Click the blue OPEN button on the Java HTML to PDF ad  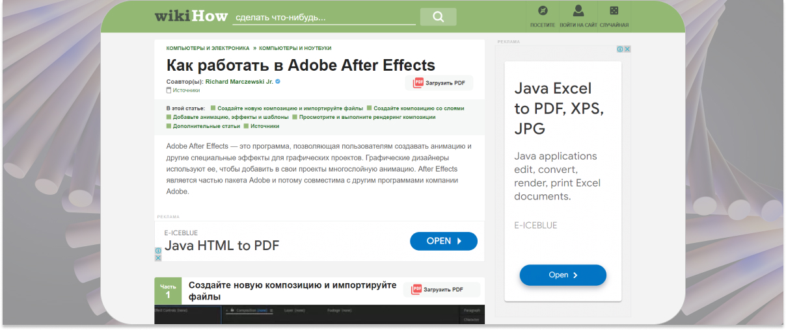[444, 241]
